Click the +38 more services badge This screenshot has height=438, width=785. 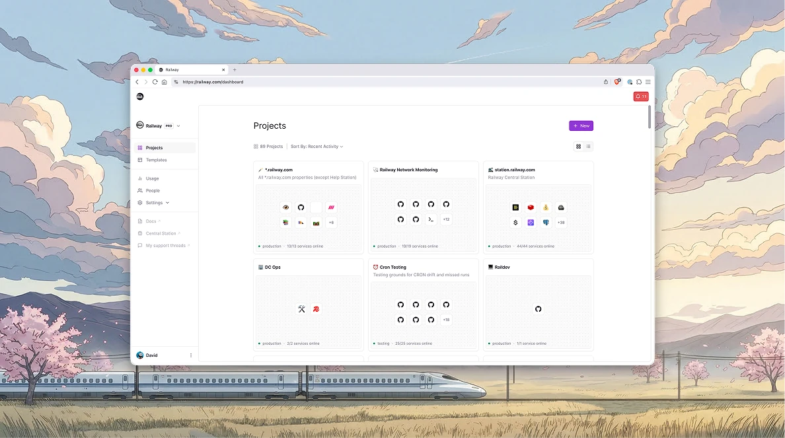(x=561, y=223)
